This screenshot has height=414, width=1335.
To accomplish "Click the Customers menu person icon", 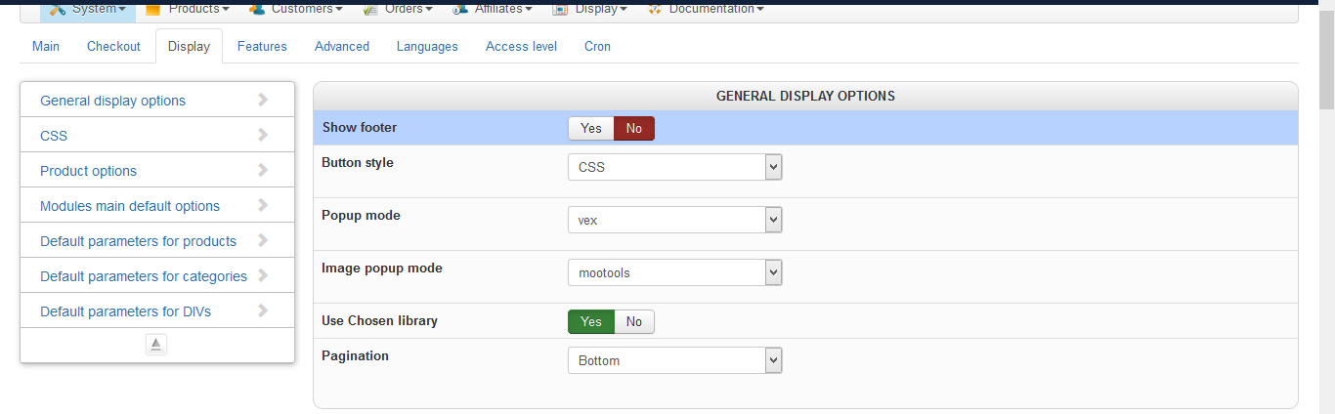I will point(257,9).
